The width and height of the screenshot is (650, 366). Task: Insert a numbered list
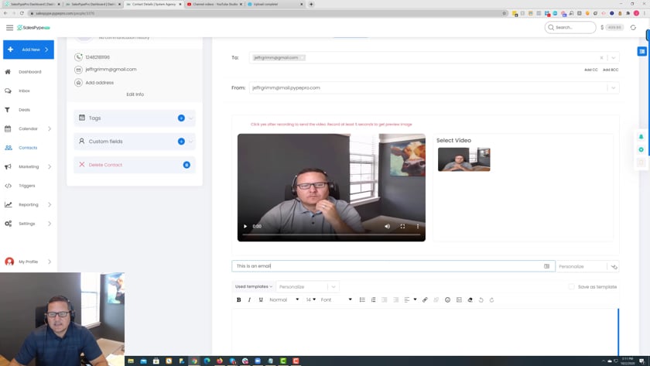tap(374, 299)
